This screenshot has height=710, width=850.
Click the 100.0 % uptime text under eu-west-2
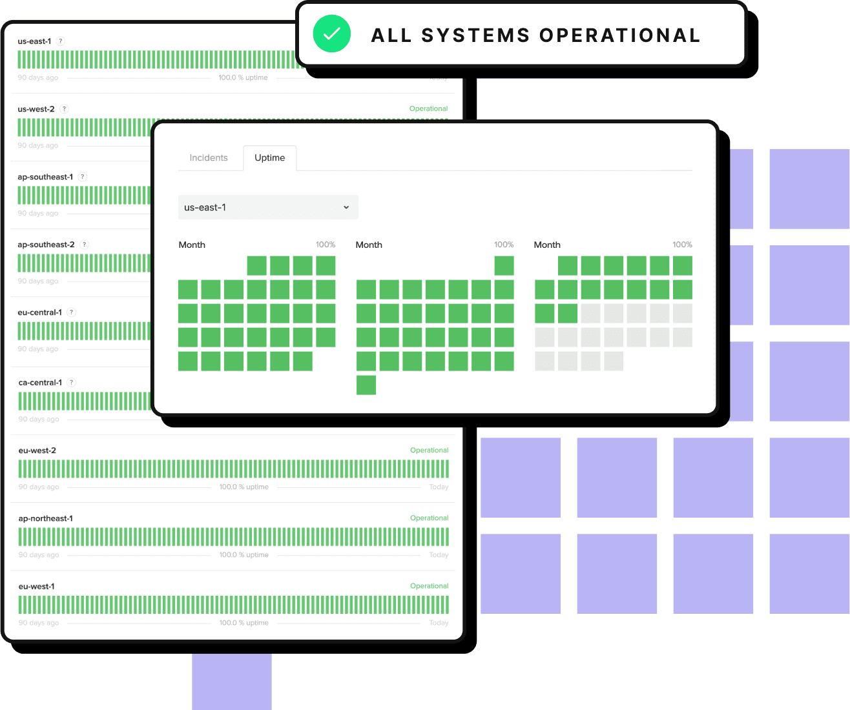tap(244, 487)
